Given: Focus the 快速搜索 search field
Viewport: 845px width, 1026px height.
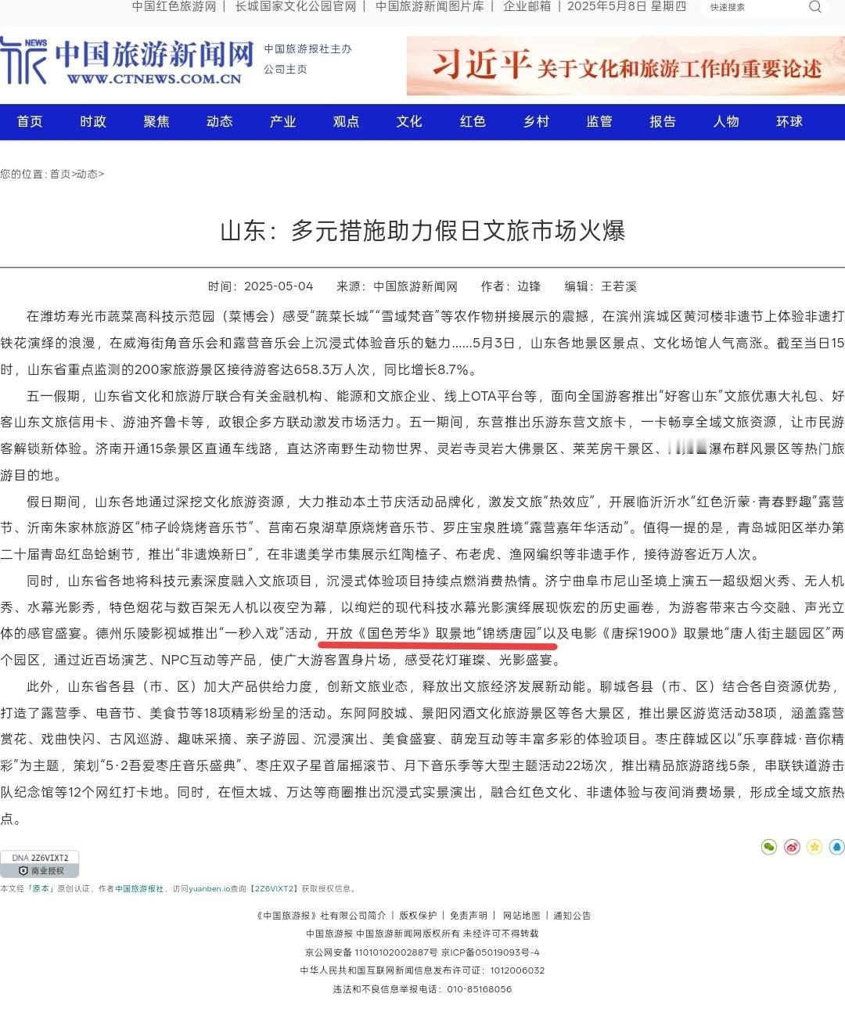Looking at the screenshot, I should (755, 7).
